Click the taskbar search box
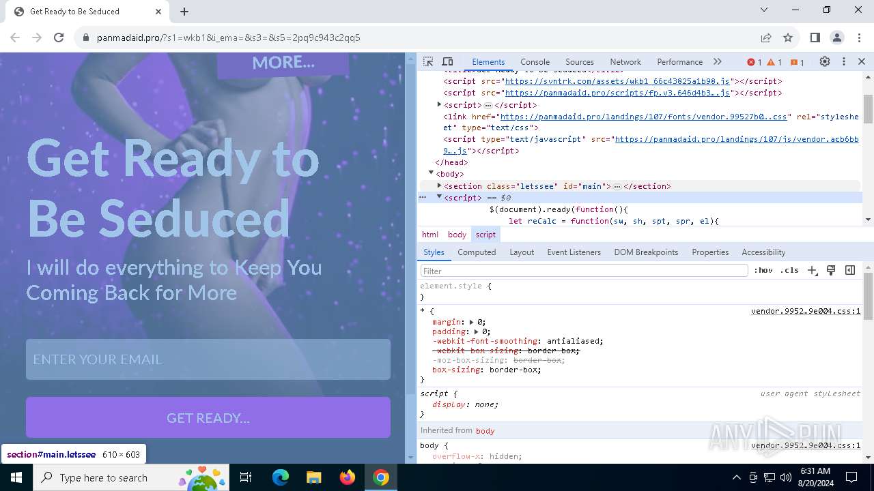Viewport: 874px width, 491px height. coord(131,477)
